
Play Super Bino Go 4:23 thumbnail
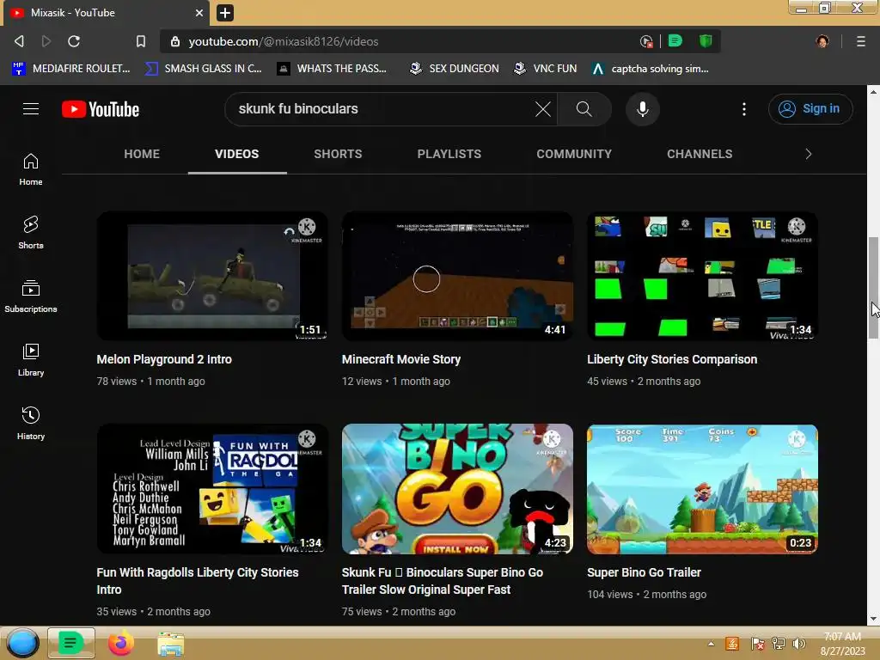457,489
